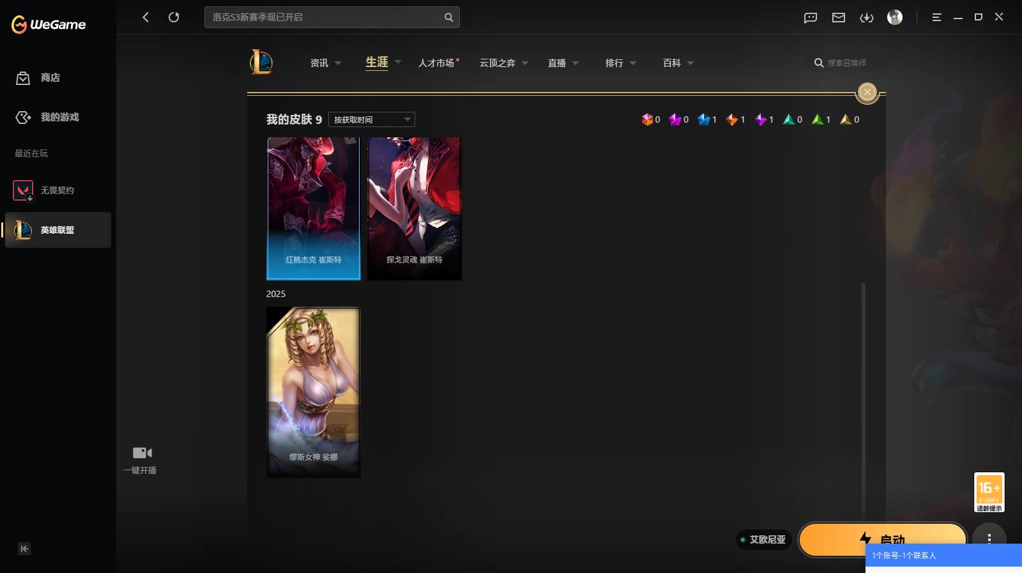Viewport: 1022px width, 573px height.
Task: Open the WeGame main menu icon
Action: coord(936,17)
